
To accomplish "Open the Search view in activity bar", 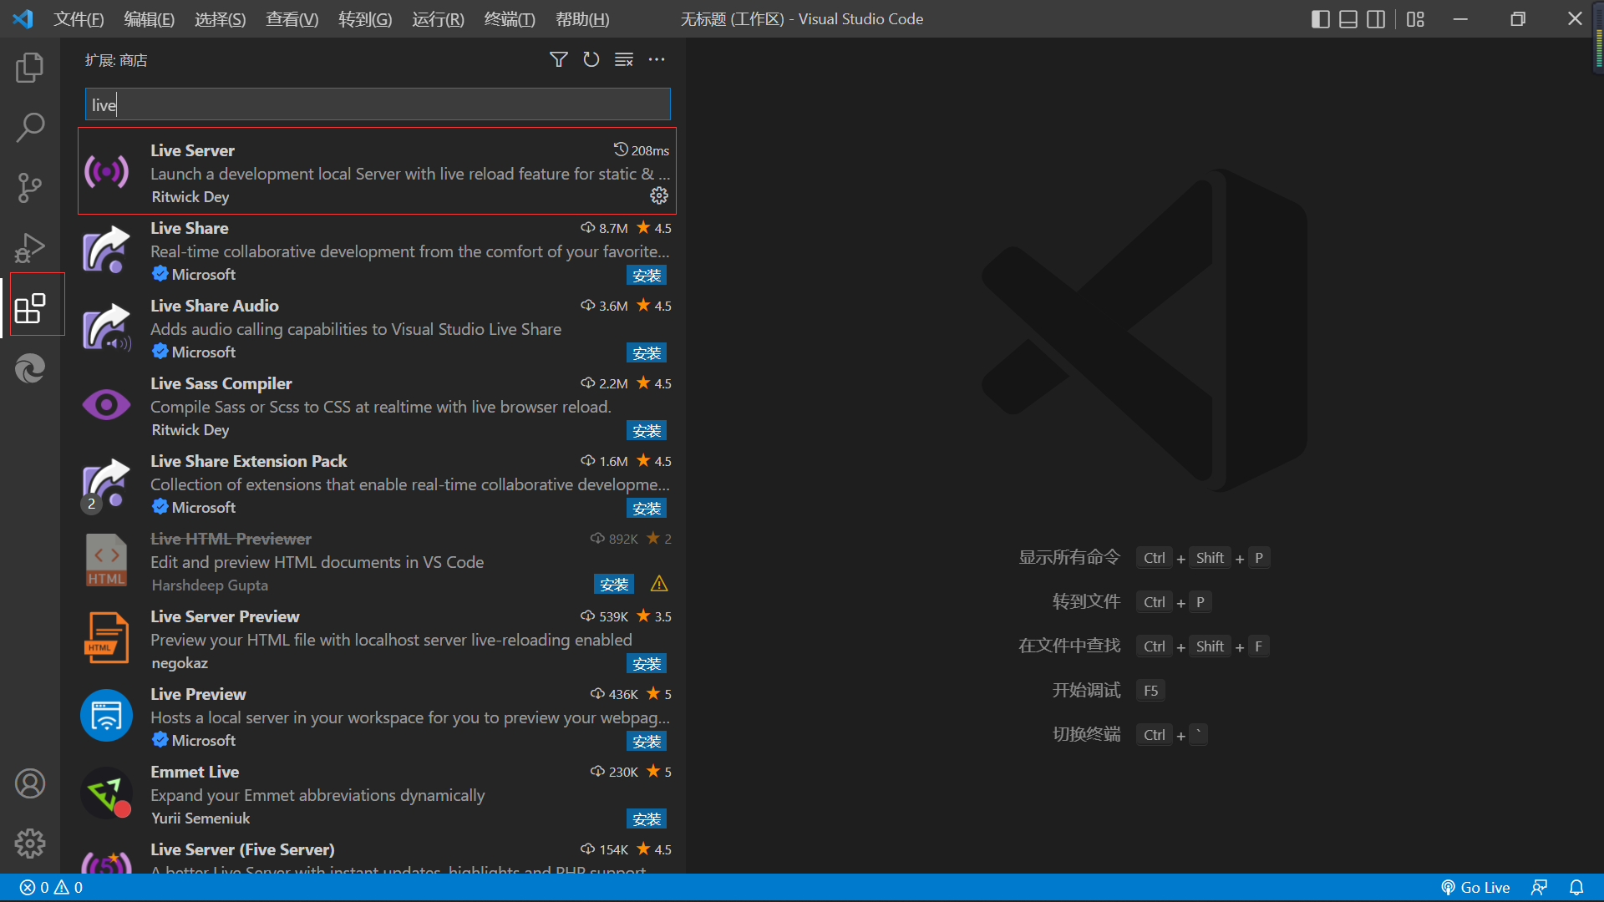I will (30, 128).
